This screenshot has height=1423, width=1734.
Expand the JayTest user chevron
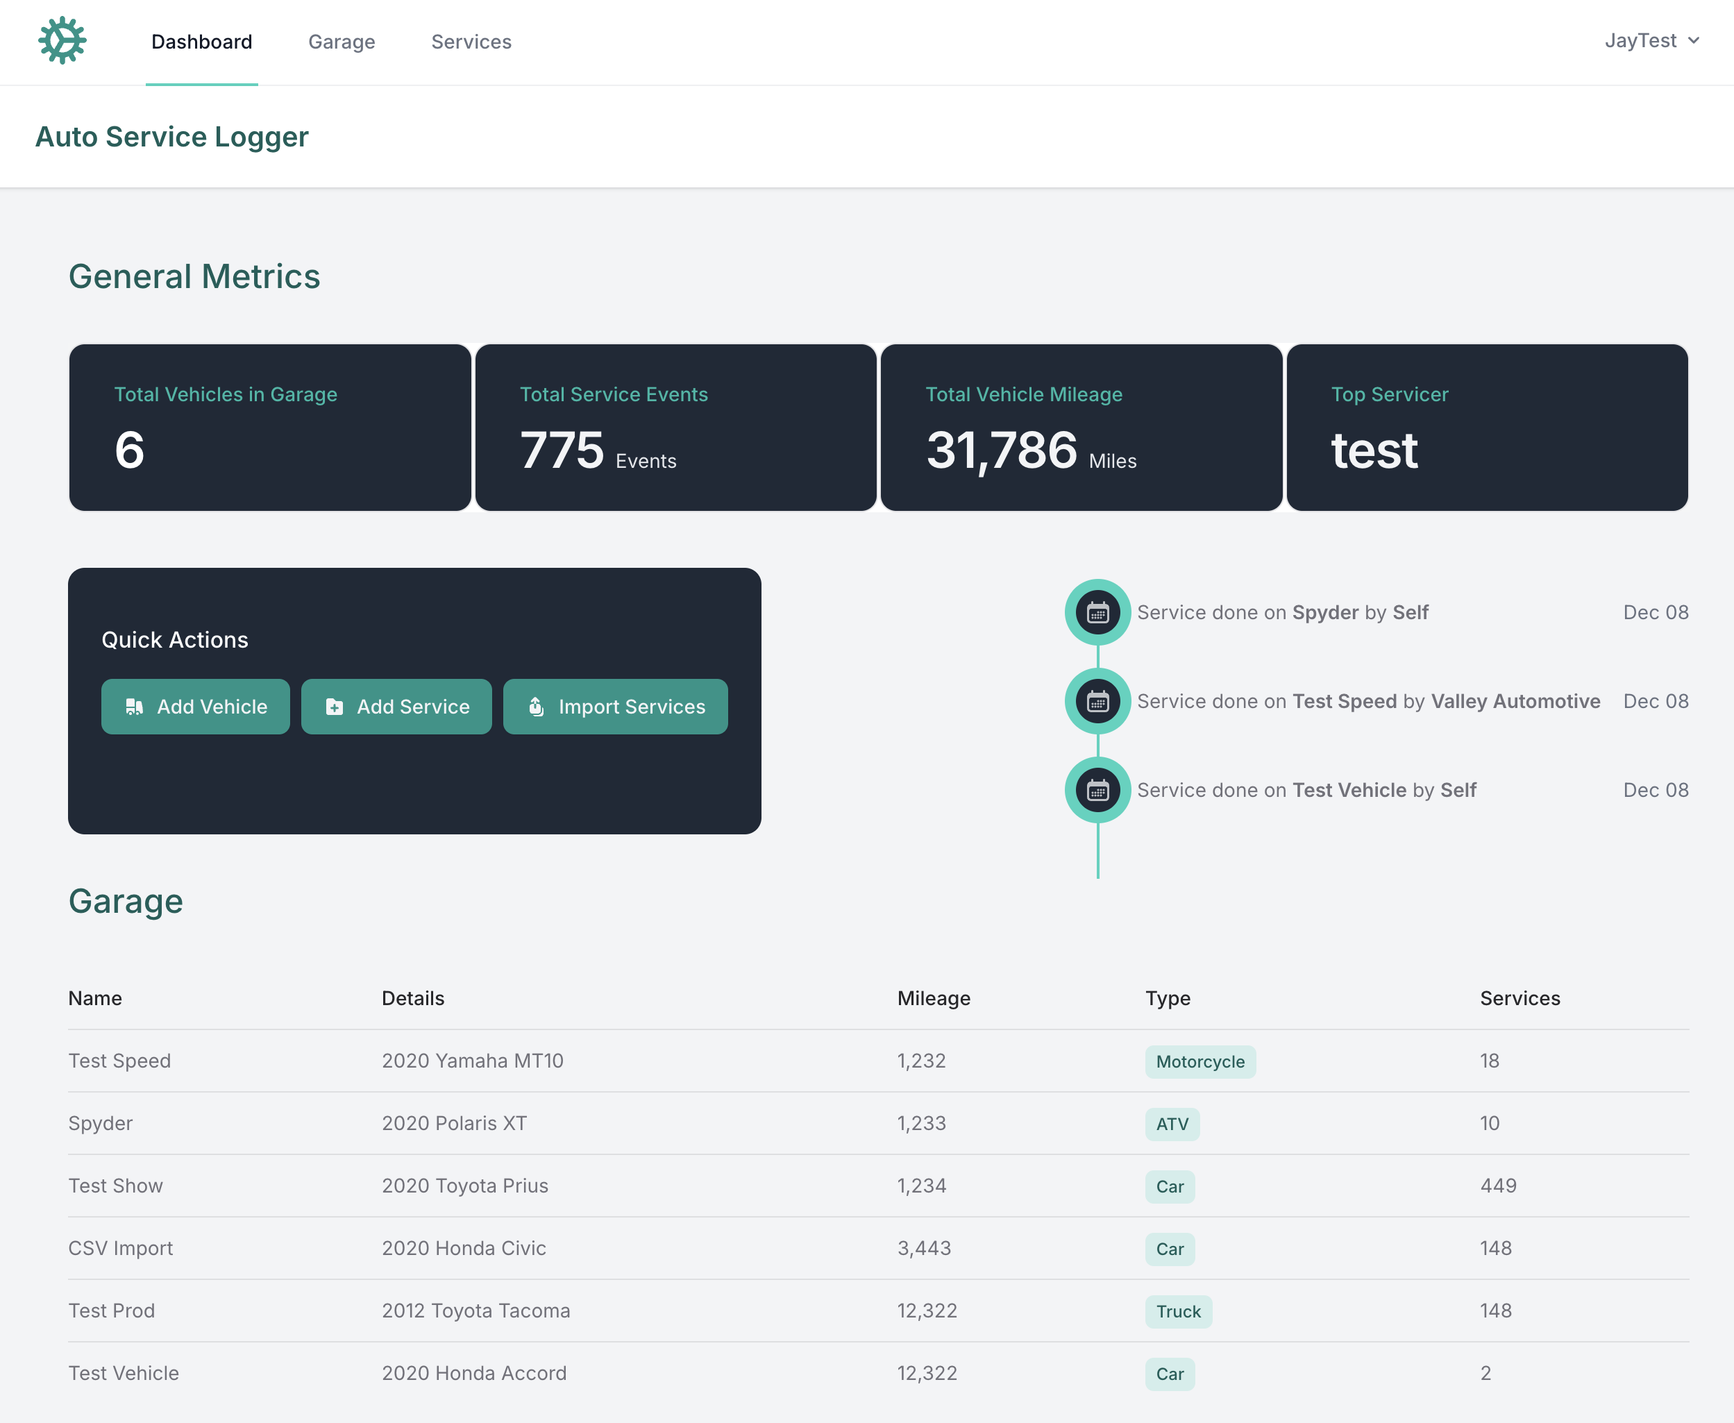1694,41
